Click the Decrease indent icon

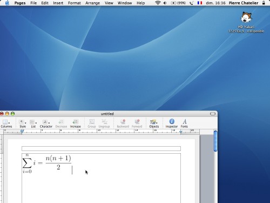61,121
